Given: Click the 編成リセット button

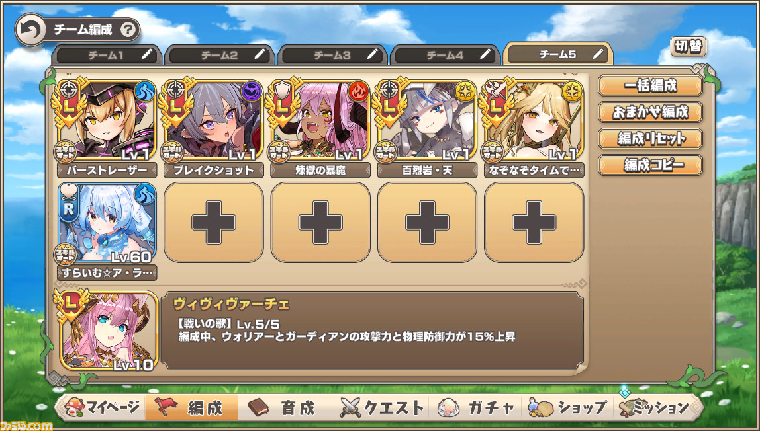Looking at the screenshot, I should click(x=650, y=139).
